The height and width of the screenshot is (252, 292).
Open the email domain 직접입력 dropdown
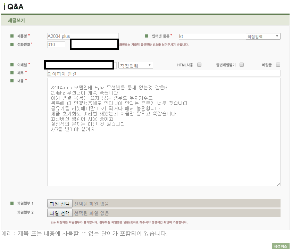click(x=135, y=65)
